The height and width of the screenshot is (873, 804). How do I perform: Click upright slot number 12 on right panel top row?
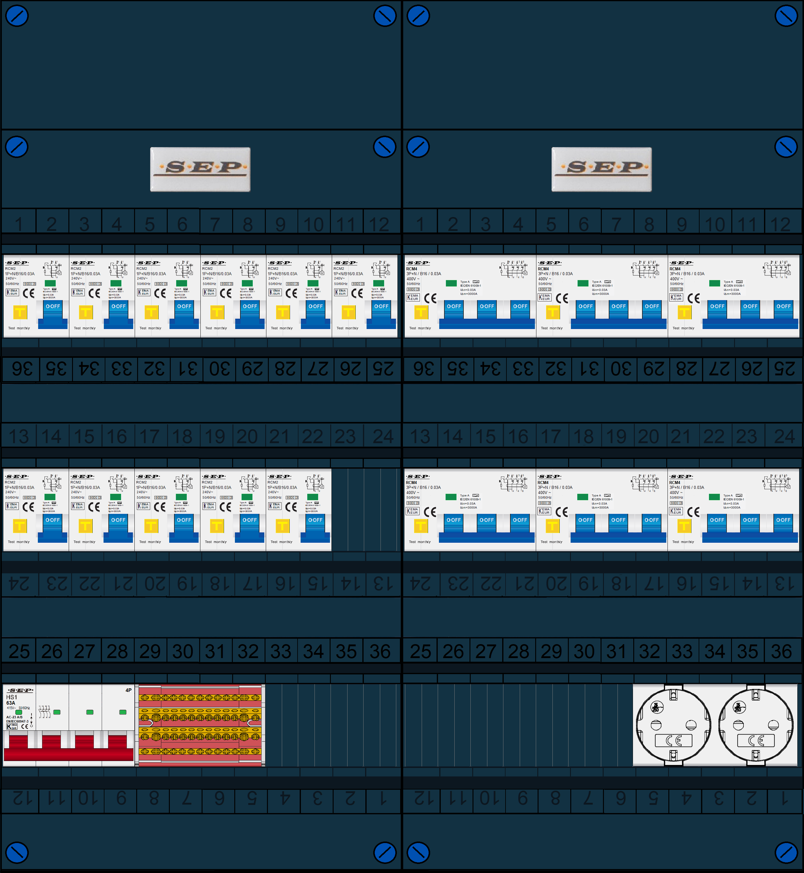click(x=780, y=224)
